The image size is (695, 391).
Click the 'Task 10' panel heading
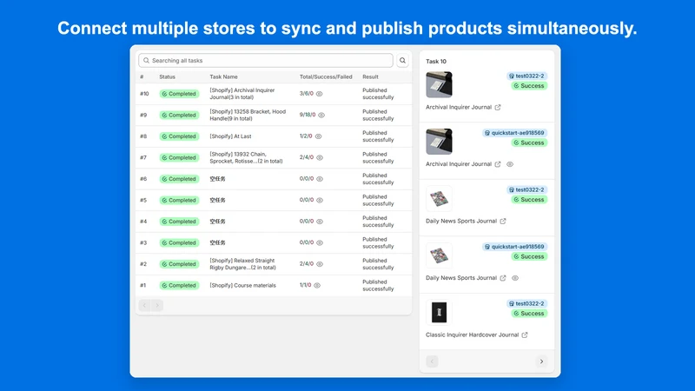pyautogui.click(x=436, y=61)
